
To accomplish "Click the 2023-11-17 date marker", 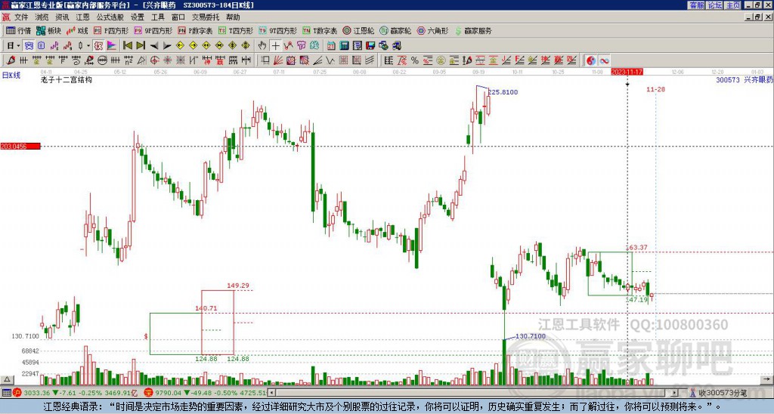I will pyautogui.click(x=627, y=72).
